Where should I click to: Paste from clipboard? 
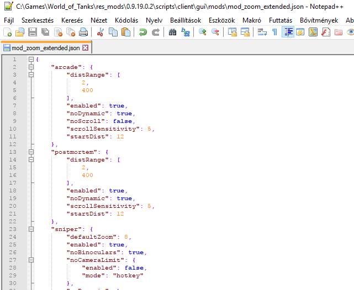(126, 32)
